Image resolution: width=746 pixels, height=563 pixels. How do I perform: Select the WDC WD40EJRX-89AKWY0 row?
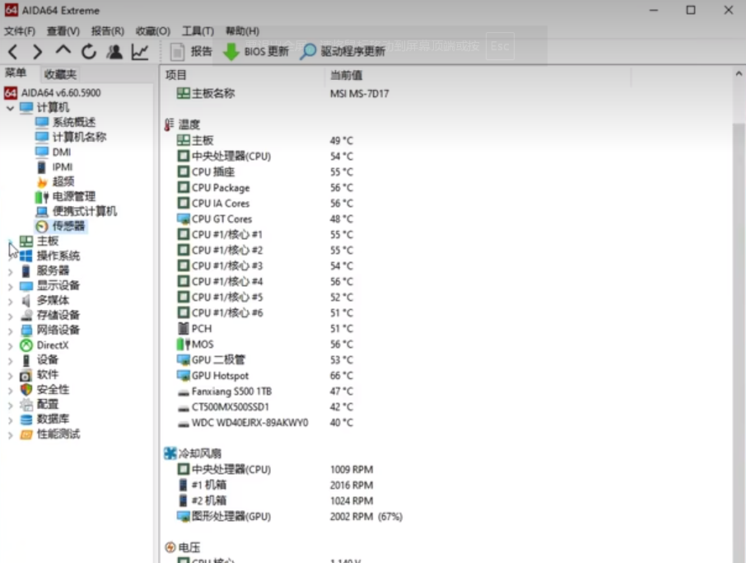(x=264, y=423)
